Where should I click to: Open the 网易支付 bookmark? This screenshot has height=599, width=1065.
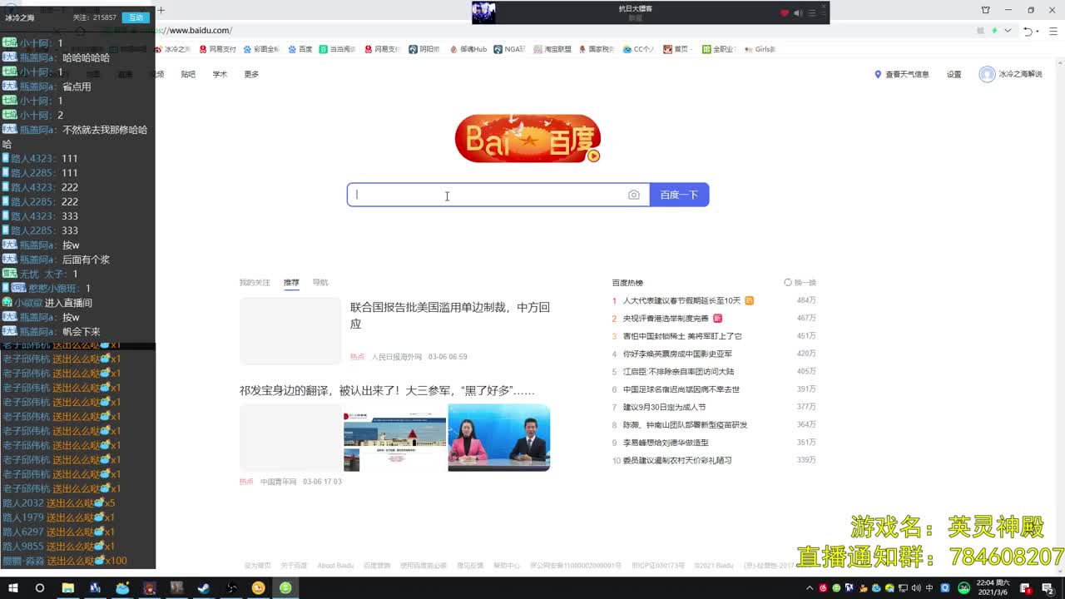[x=217, y=49]
